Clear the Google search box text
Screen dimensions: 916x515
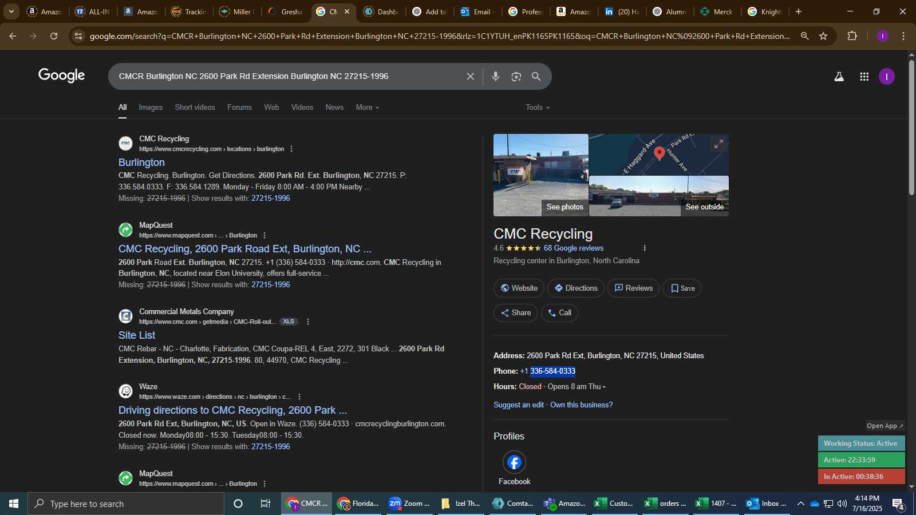470,77
